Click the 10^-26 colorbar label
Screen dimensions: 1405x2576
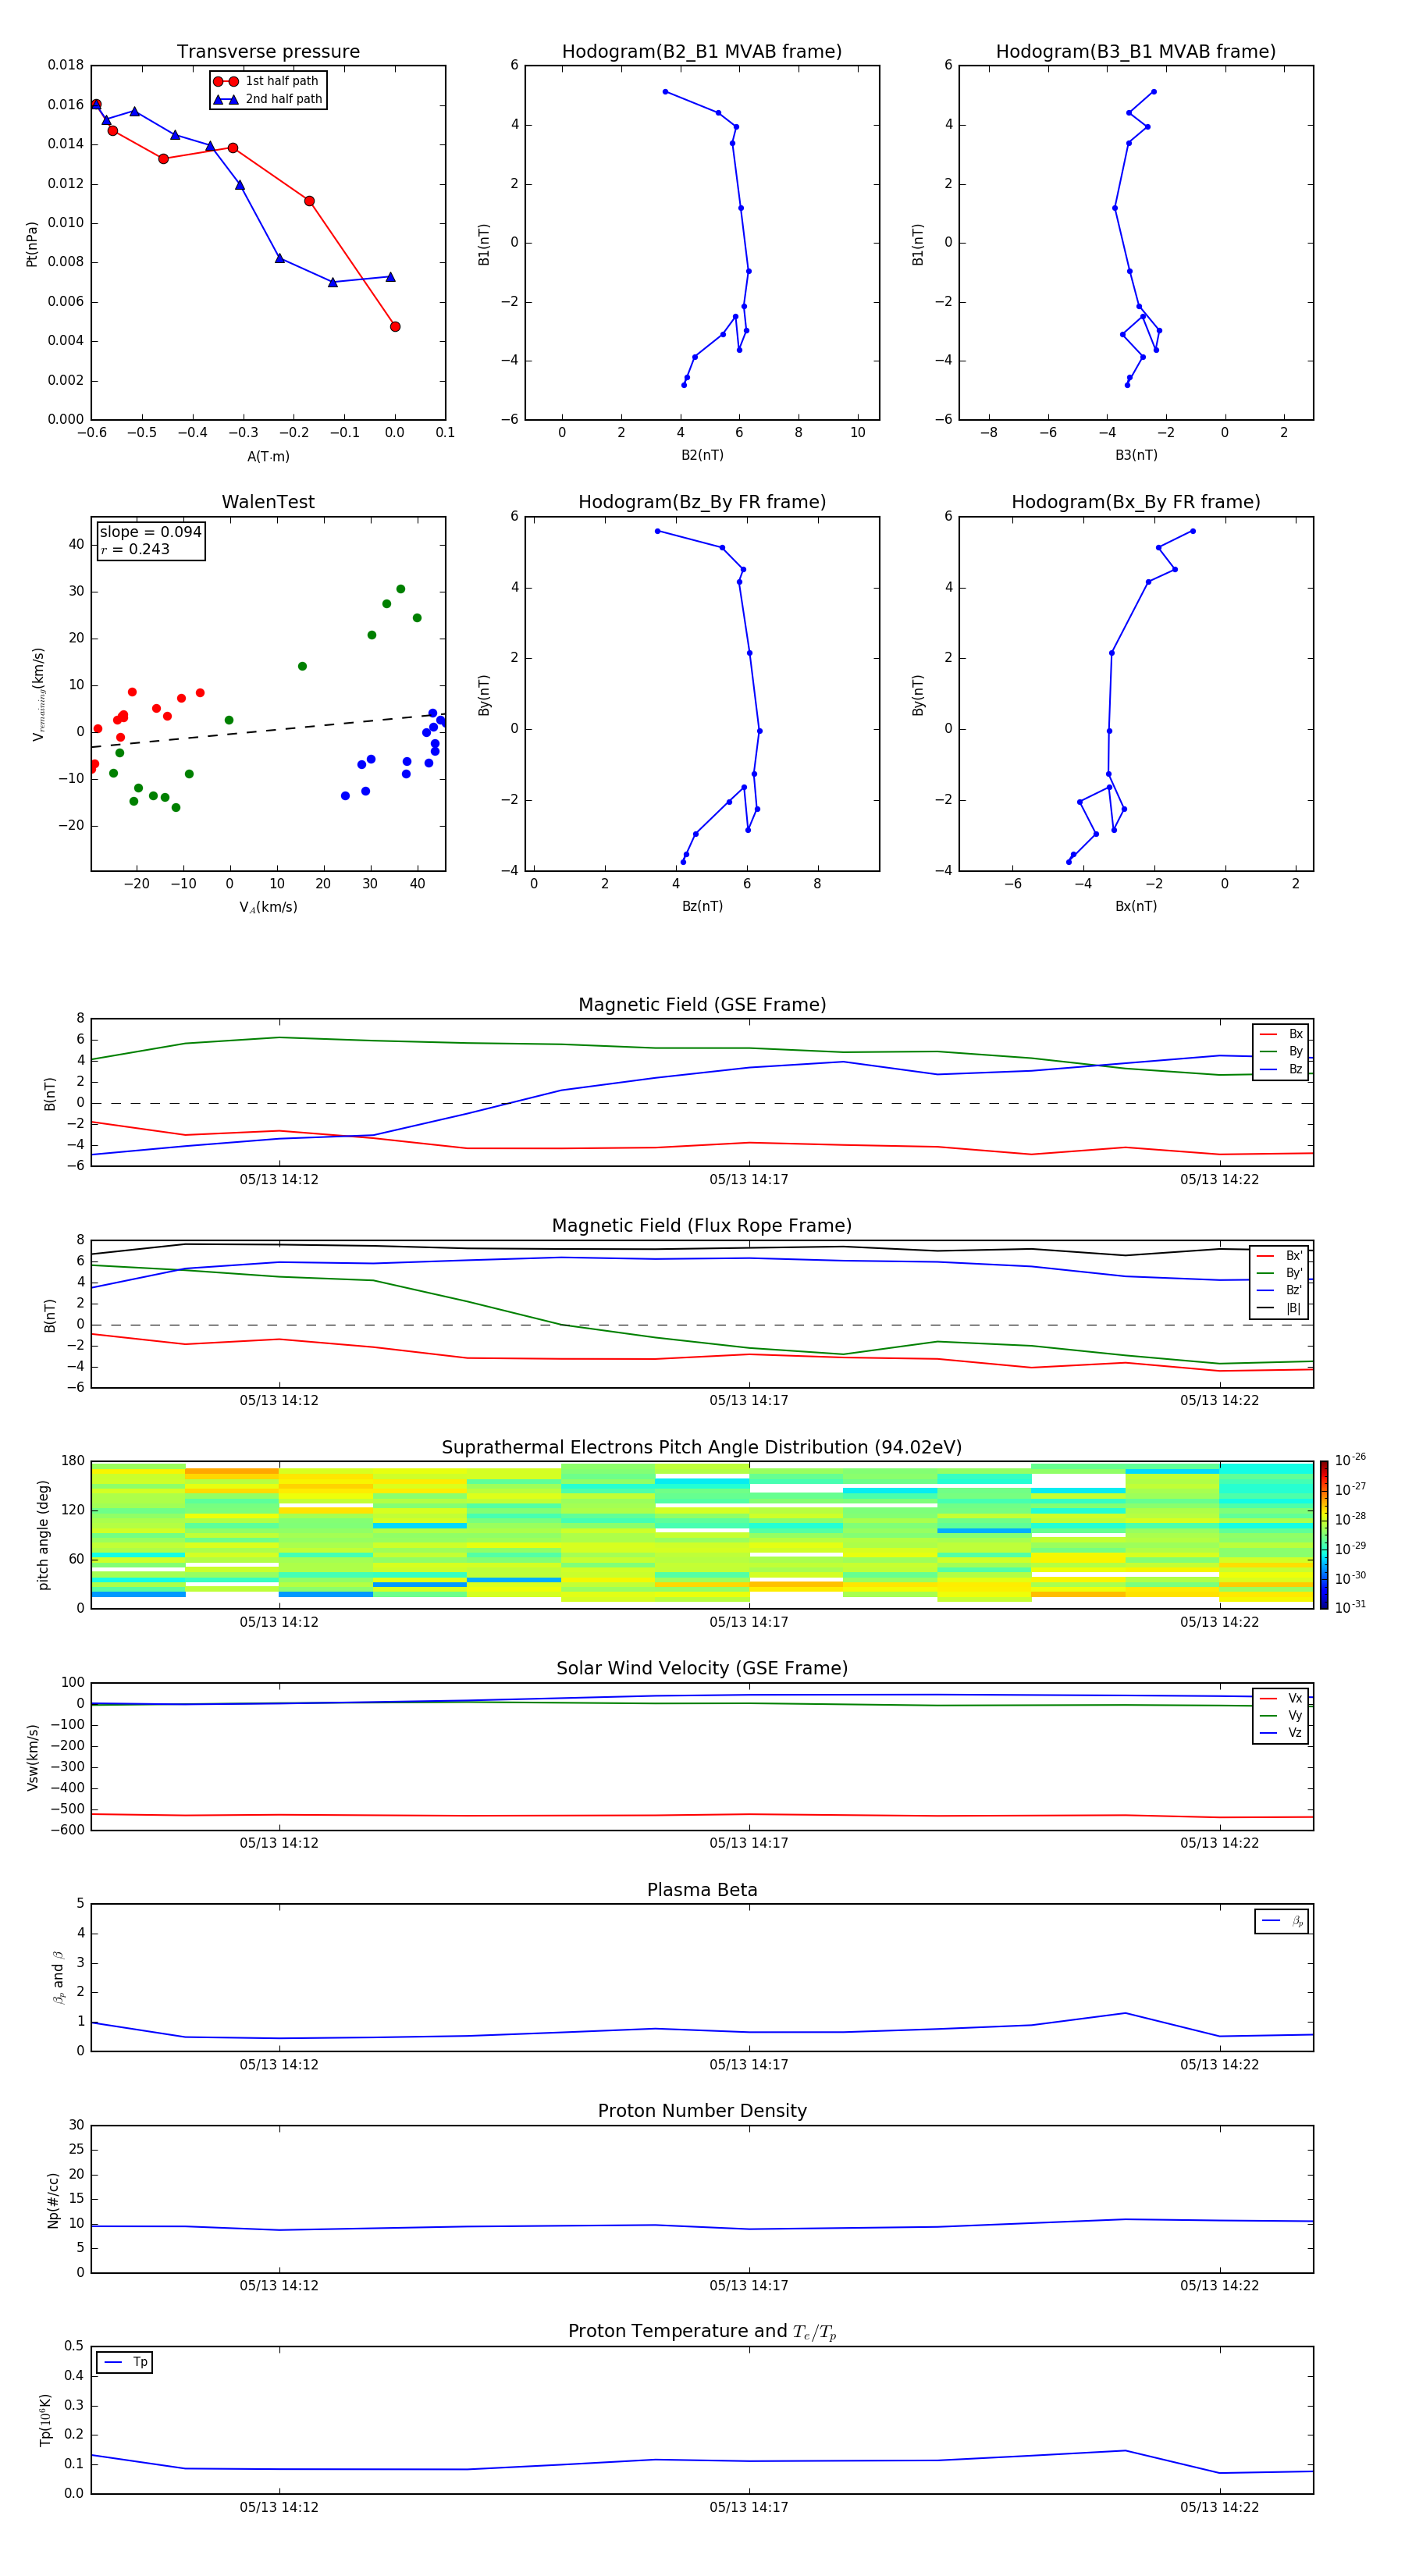[x=1350, y=1460]
